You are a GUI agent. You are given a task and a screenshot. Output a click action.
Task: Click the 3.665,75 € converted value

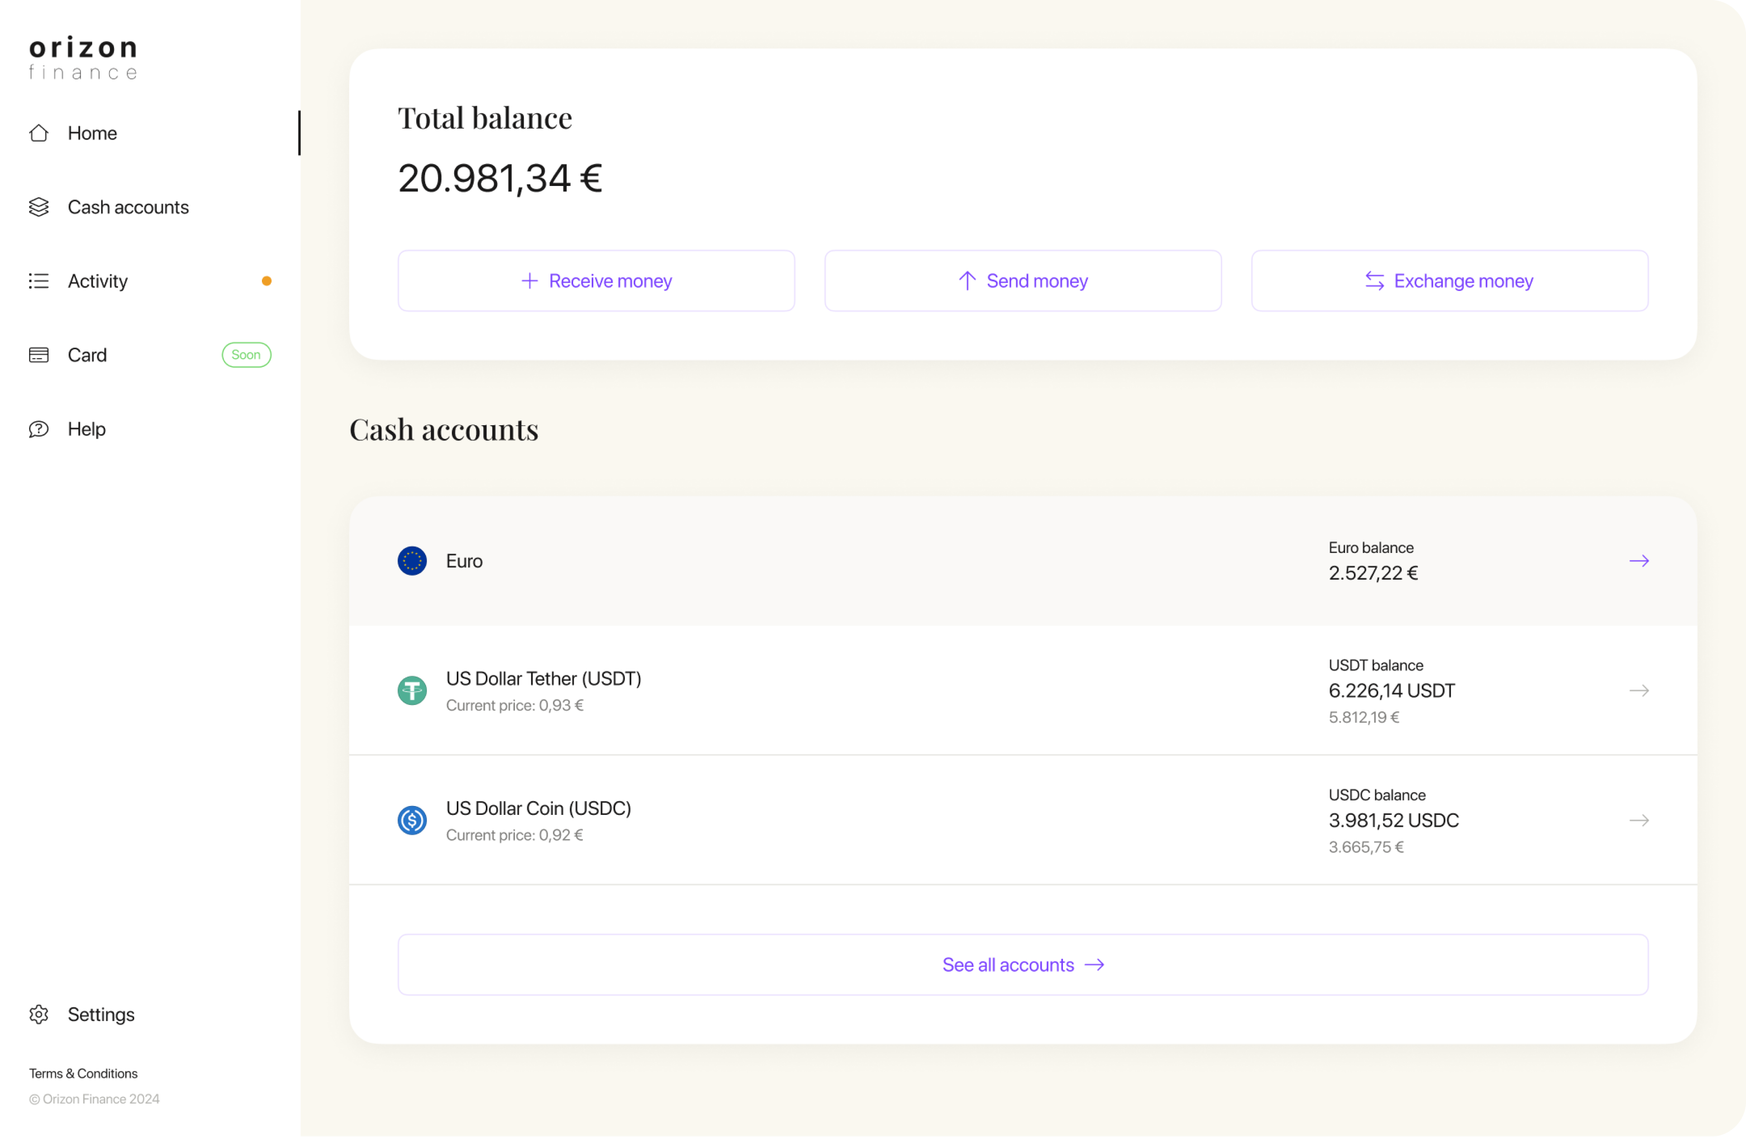[x=1367, y=847]
